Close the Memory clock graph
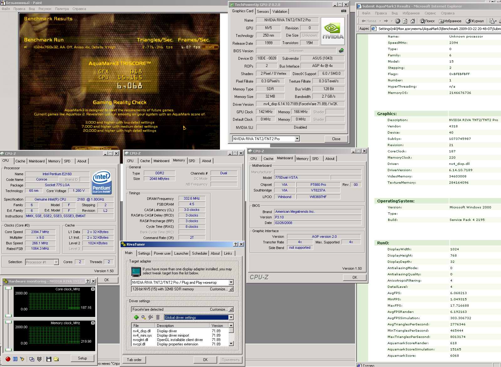 (x=93, y=323)
